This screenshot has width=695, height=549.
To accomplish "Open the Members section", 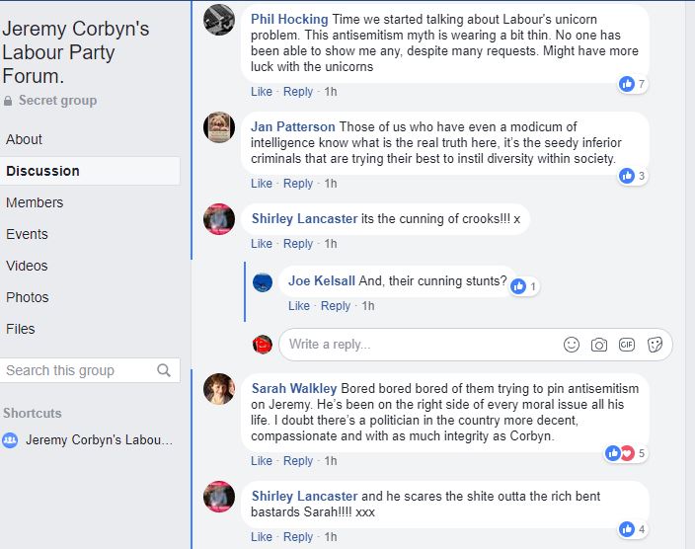I will click(35, 202).
